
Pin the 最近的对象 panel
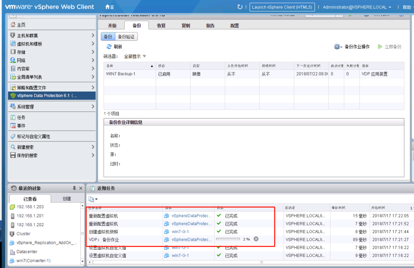point(74,188)
